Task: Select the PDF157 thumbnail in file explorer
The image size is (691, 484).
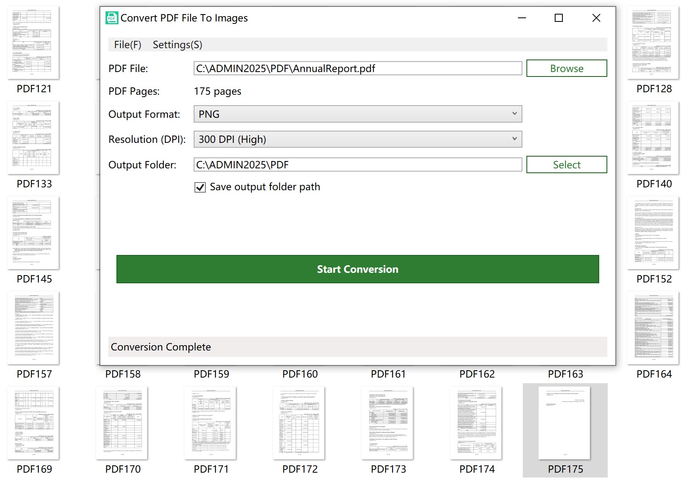Action: tap(33, 328)
